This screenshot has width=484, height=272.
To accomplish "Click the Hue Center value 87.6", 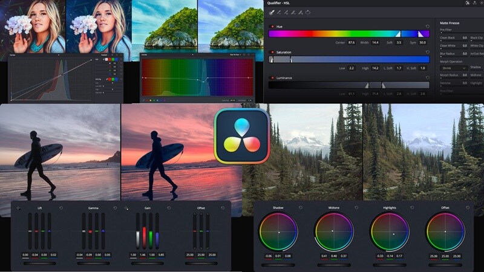I will click(352, 42).
